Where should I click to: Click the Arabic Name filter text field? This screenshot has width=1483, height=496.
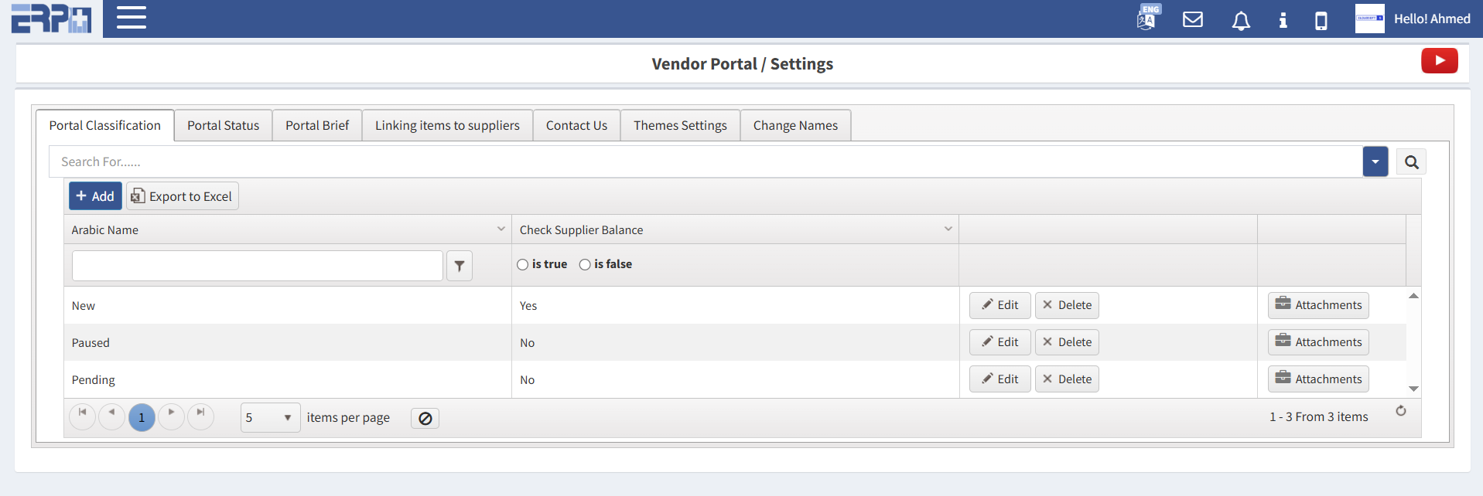click(x=257, y=266)
